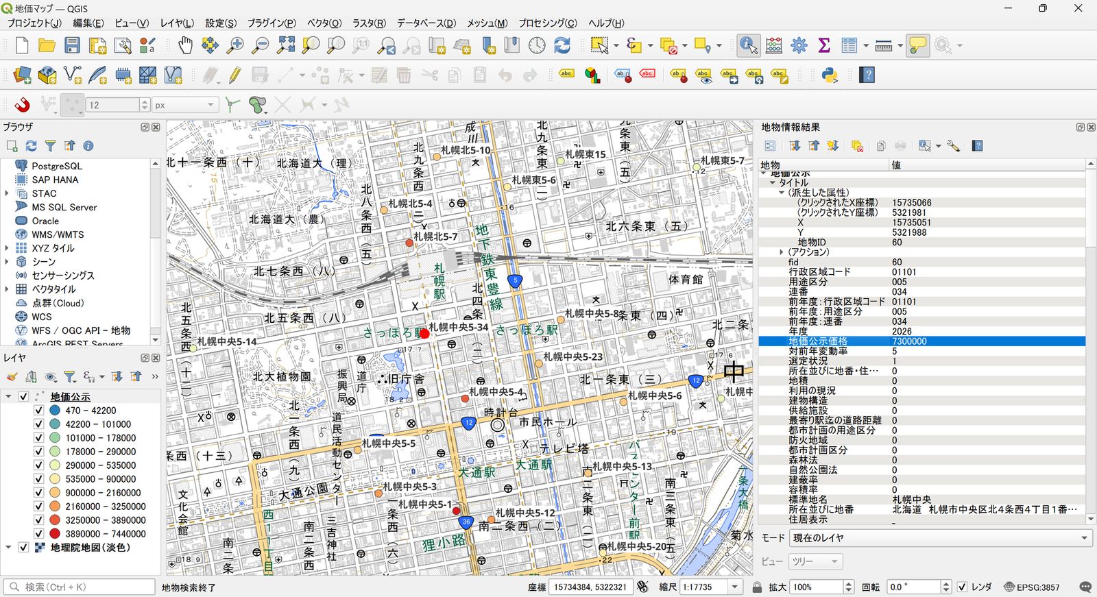Viewport: 1097px width, 597px height.
Task: Open the モード dropdown 現在のレイヤ
Action: 940,538
